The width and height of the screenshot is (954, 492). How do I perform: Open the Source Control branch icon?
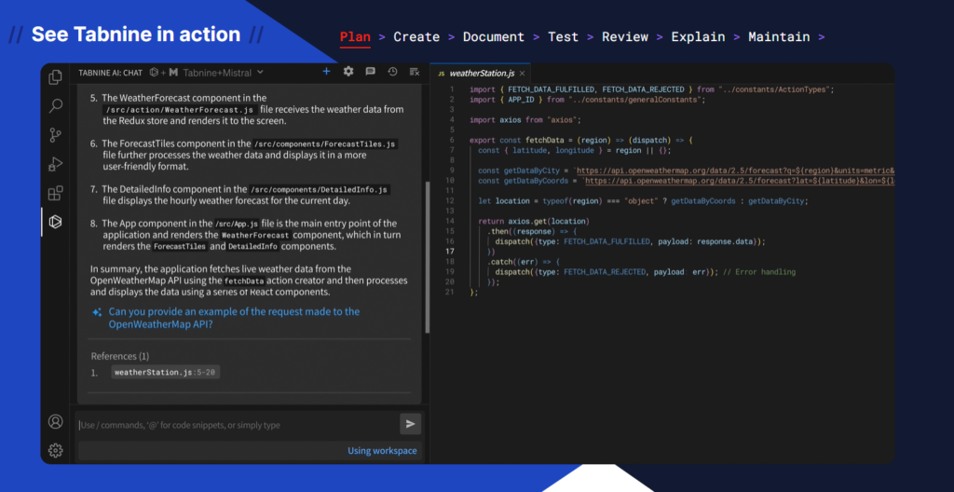(x=55, y=135)
